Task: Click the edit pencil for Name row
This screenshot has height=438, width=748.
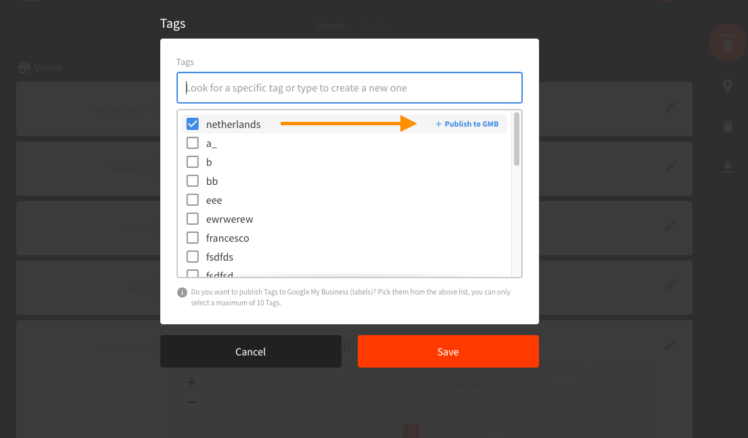Action: (671, 225)
